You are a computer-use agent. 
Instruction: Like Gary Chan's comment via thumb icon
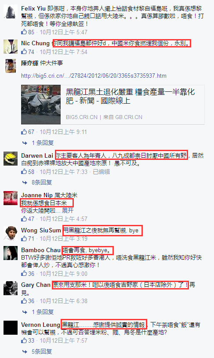pyautogui.click(x=24, y=301)
